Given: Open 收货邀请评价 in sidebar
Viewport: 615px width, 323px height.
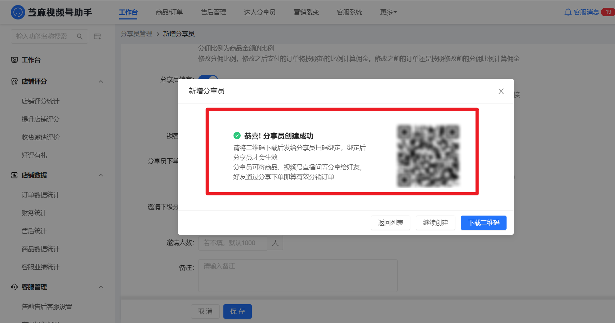Looking at the screenshot, I should [x=40, y=137].
